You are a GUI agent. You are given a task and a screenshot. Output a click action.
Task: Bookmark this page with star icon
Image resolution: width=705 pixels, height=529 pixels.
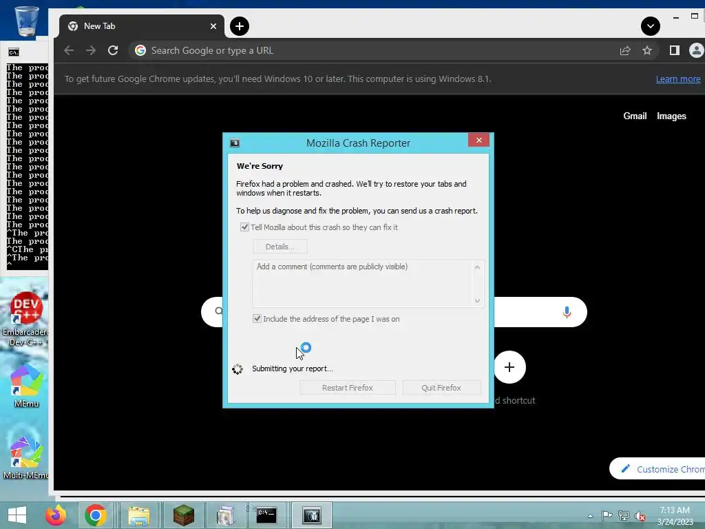pos(647,50)
